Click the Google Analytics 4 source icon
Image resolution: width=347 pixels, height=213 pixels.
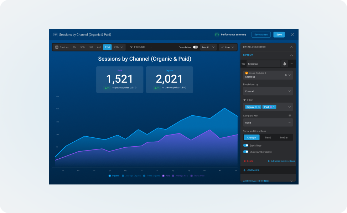(x=247, y=72)
